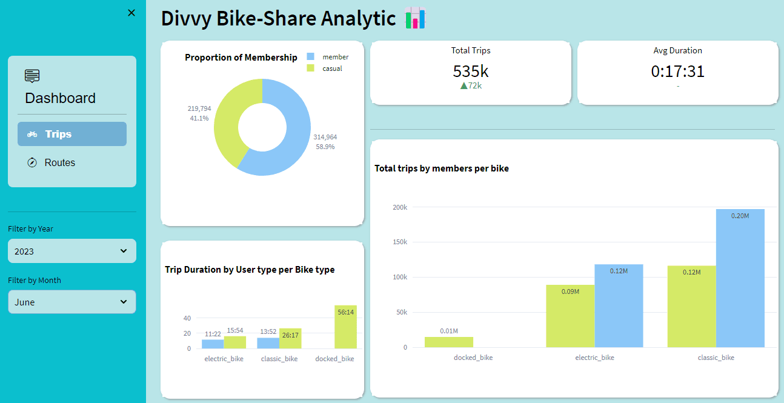Close the sidebar with the X button
The image size is (784, 403).
pos(131,12)
